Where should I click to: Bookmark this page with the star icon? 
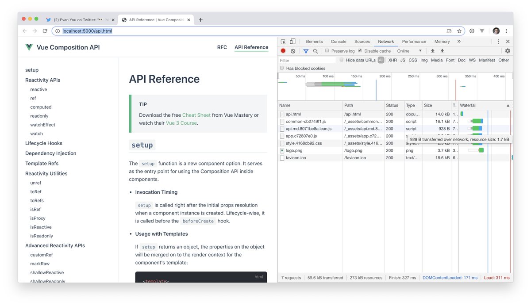[x=459, y=31]
